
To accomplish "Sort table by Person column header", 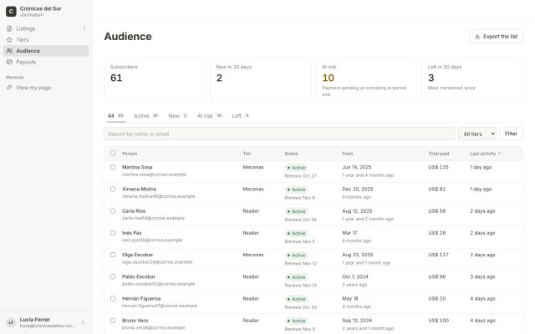I will tap(130, 154).
